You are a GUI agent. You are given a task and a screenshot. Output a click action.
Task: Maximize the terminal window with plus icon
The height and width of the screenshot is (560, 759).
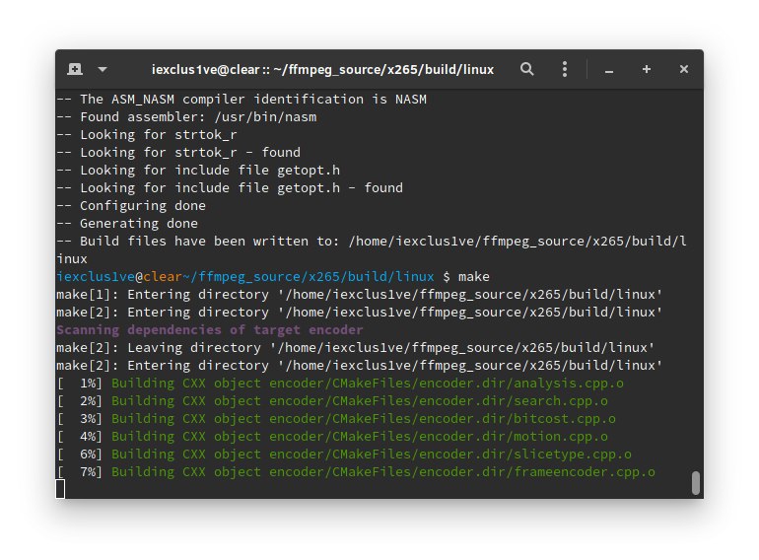click(x=647, y=69)
